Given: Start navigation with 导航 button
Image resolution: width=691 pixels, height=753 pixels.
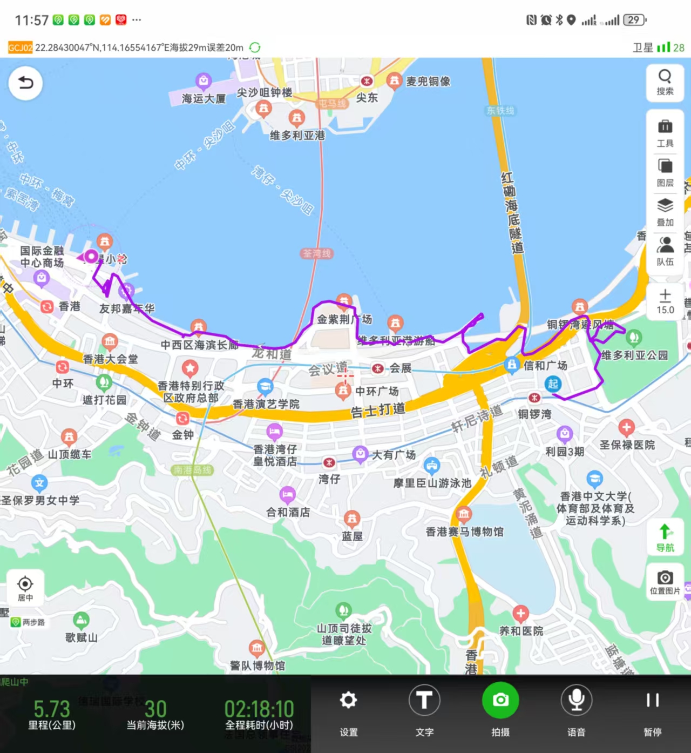Looking at the screenshot, I should pos(665,537).
